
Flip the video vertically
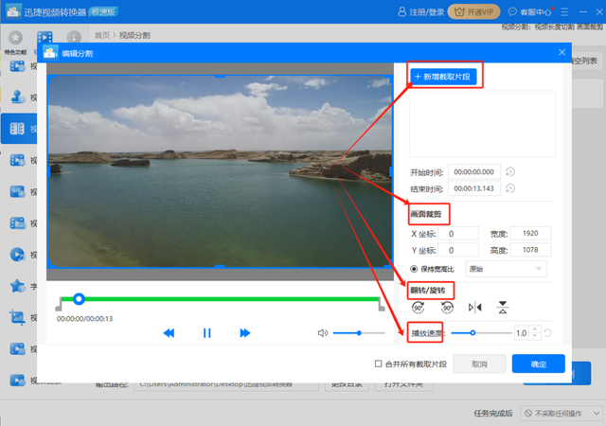(x=504, y=308)
